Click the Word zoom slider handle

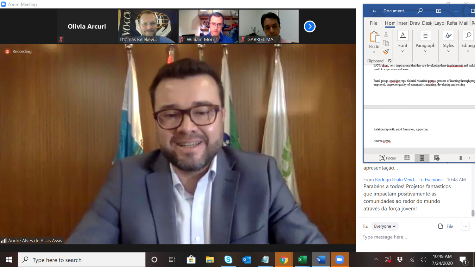tap(460, 158)
